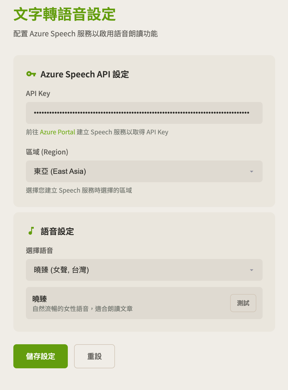This screenshot has width=288, height=390.
Task: Open the Azure Portal link
Action: 57,132
